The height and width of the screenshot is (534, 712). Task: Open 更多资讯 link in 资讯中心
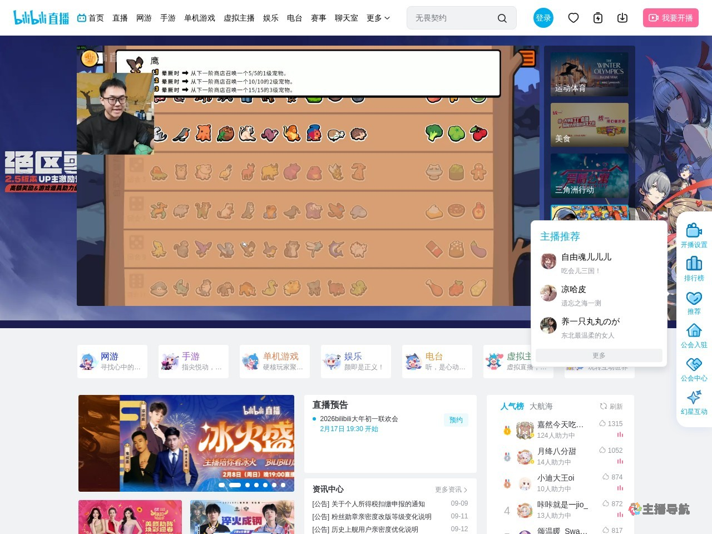click(x=449, y=489)
